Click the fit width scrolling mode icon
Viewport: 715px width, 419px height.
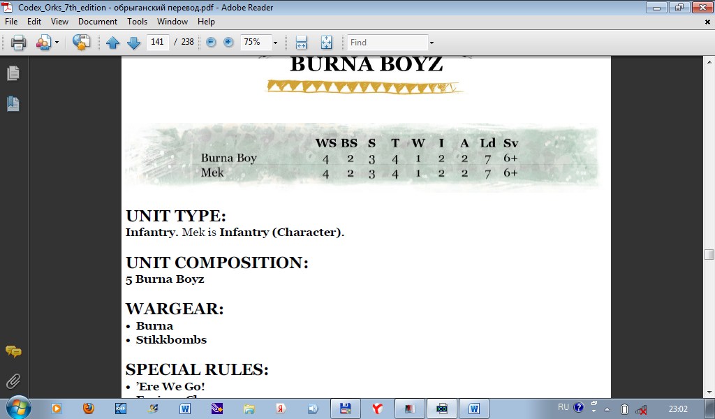point(302,43)
